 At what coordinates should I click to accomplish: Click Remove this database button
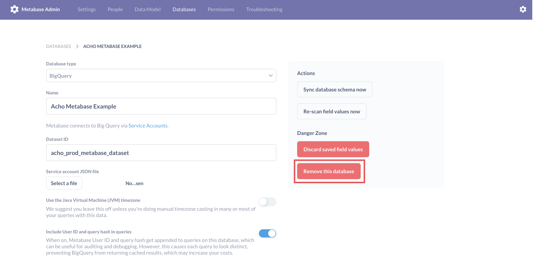pyautogui.click(x=329, y=171)
